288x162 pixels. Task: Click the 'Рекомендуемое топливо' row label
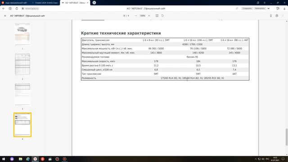pos(95,57)
